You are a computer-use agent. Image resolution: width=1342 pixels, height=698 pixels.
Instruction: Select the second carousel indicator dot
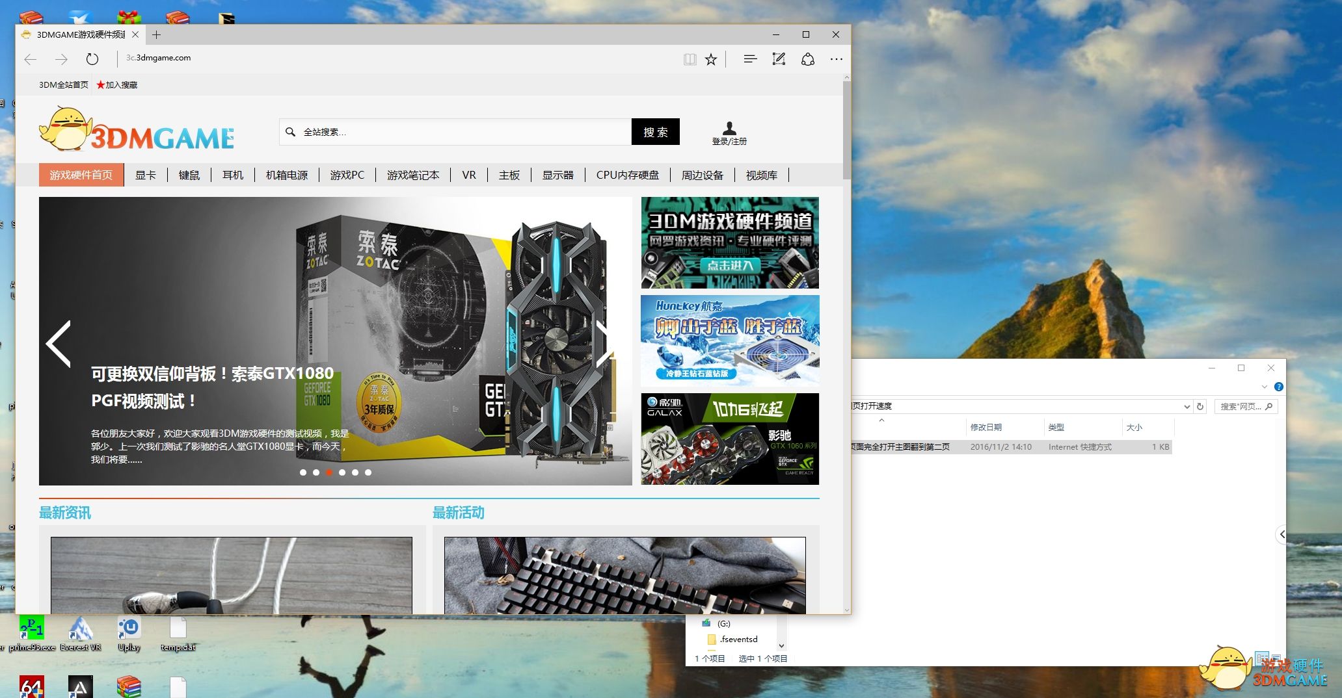pos(316,472)
